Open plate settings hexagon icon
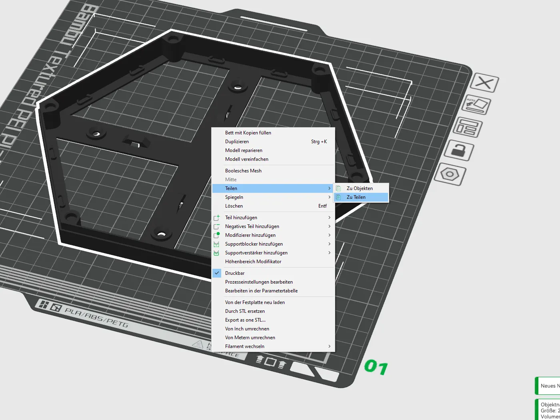 click(450, 174)
